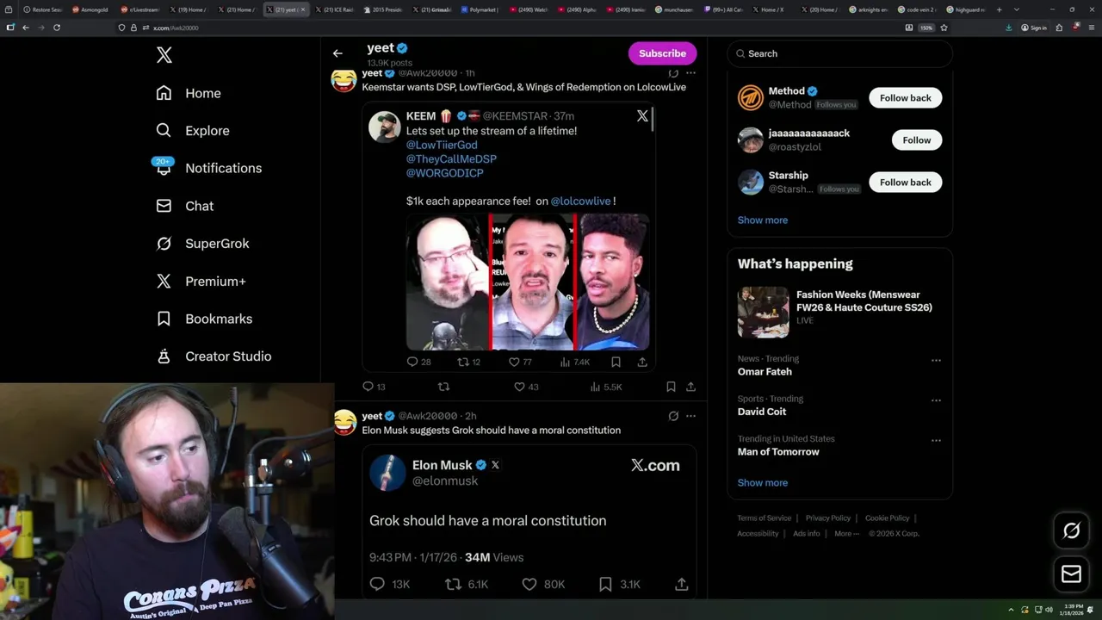Screen dimensions: 1102x620
Task: Reload the page with browser refresh button
Action: pyautogui.click(x=57, y=28)
